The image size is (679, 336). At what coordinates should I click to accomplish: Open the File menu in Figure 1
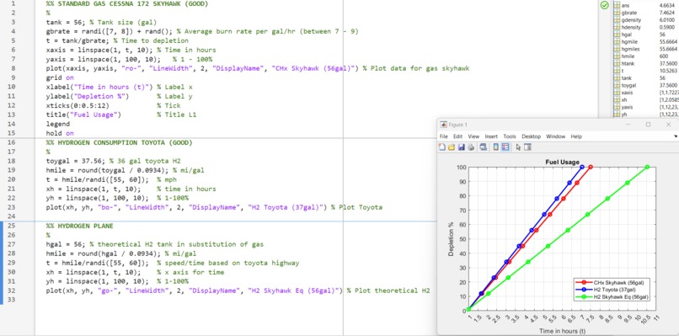point(443,136)
